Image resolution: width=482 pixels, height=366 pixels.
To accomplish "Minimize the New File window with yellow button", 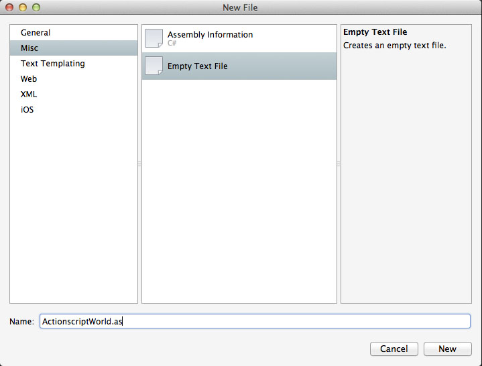I will coord(23,7).
